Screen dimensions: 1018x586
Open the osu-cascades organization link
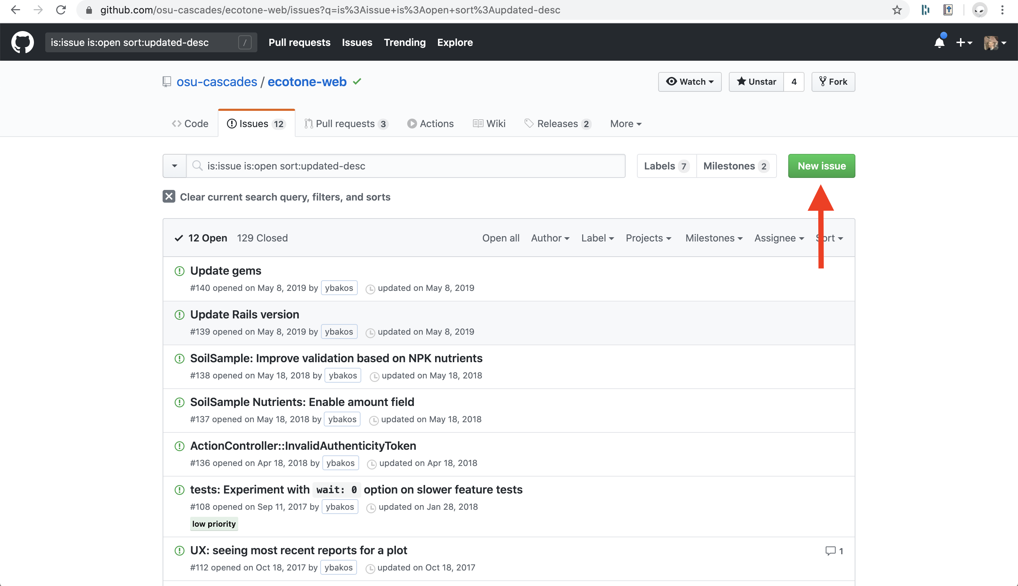pos(217,82)
